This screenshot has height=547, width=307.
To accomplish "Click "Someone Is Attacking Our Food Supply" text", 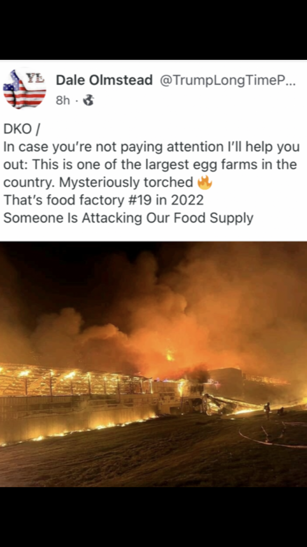I will point(128,218).
